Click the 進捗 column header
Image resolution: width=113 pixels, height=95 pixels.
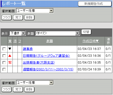coord(108,41)
